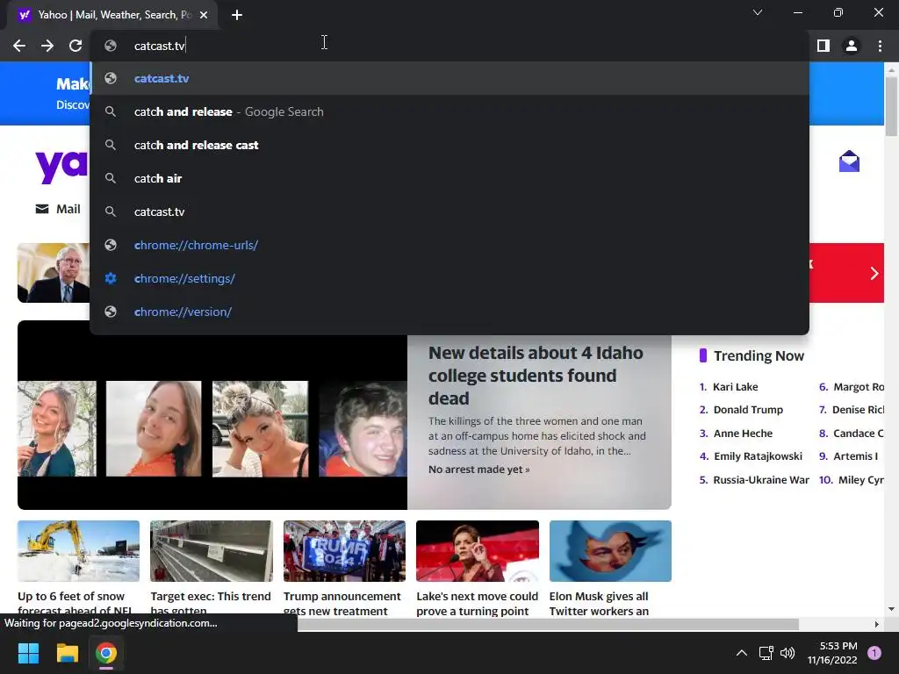The height and width of the screenshot is (674, 899).
Task: Close the Yahoo tab with its X
Action: (x=204, y=15)
